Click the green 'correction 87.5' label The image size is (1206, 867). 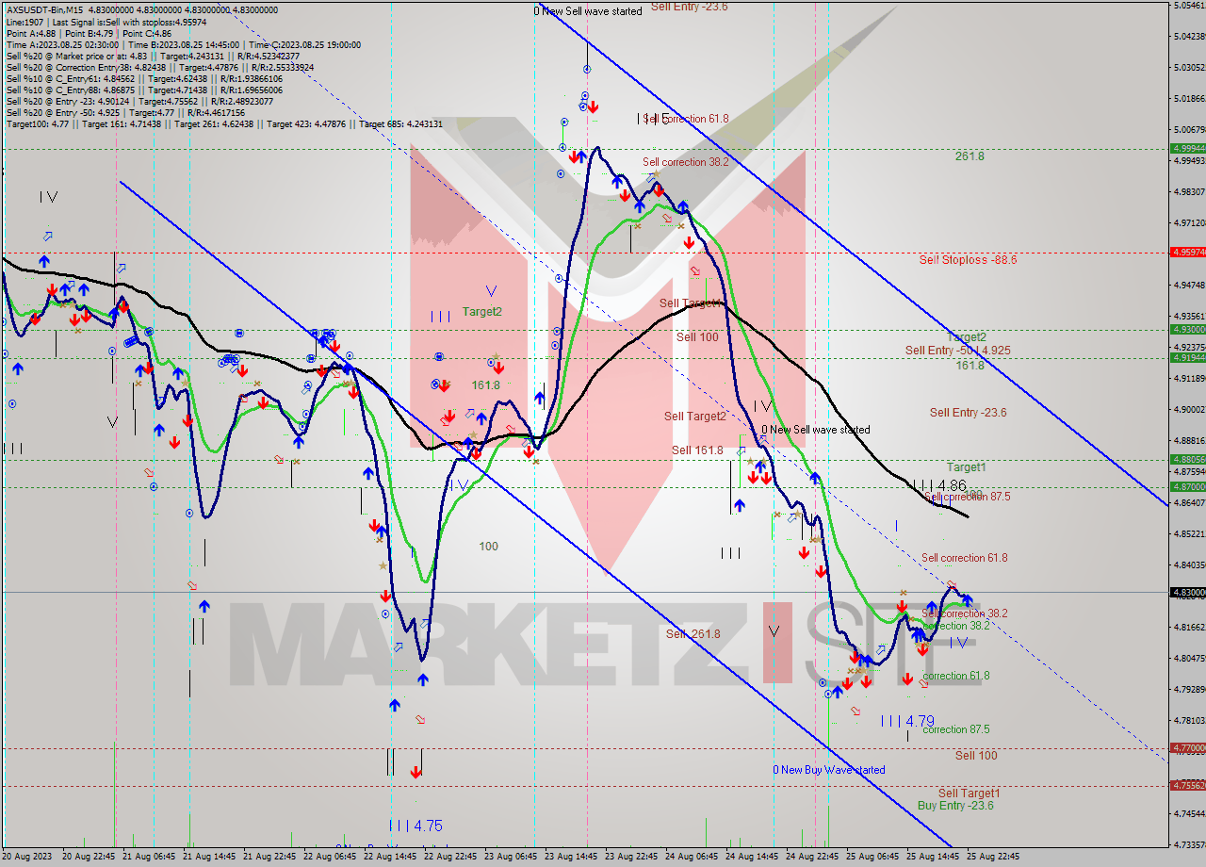(x=955, y=729)
